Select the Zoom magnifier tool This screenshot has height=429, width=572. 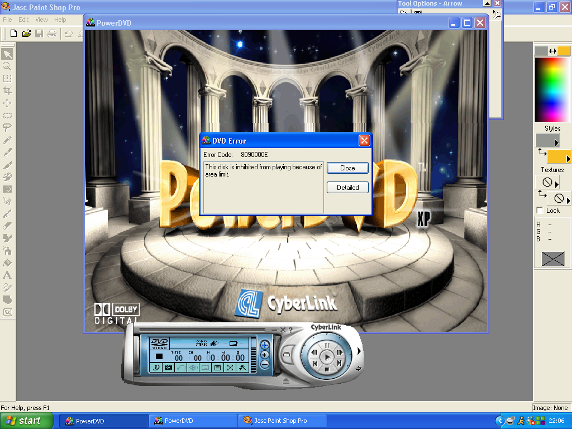pyautogui.click(x=7, y=66)
